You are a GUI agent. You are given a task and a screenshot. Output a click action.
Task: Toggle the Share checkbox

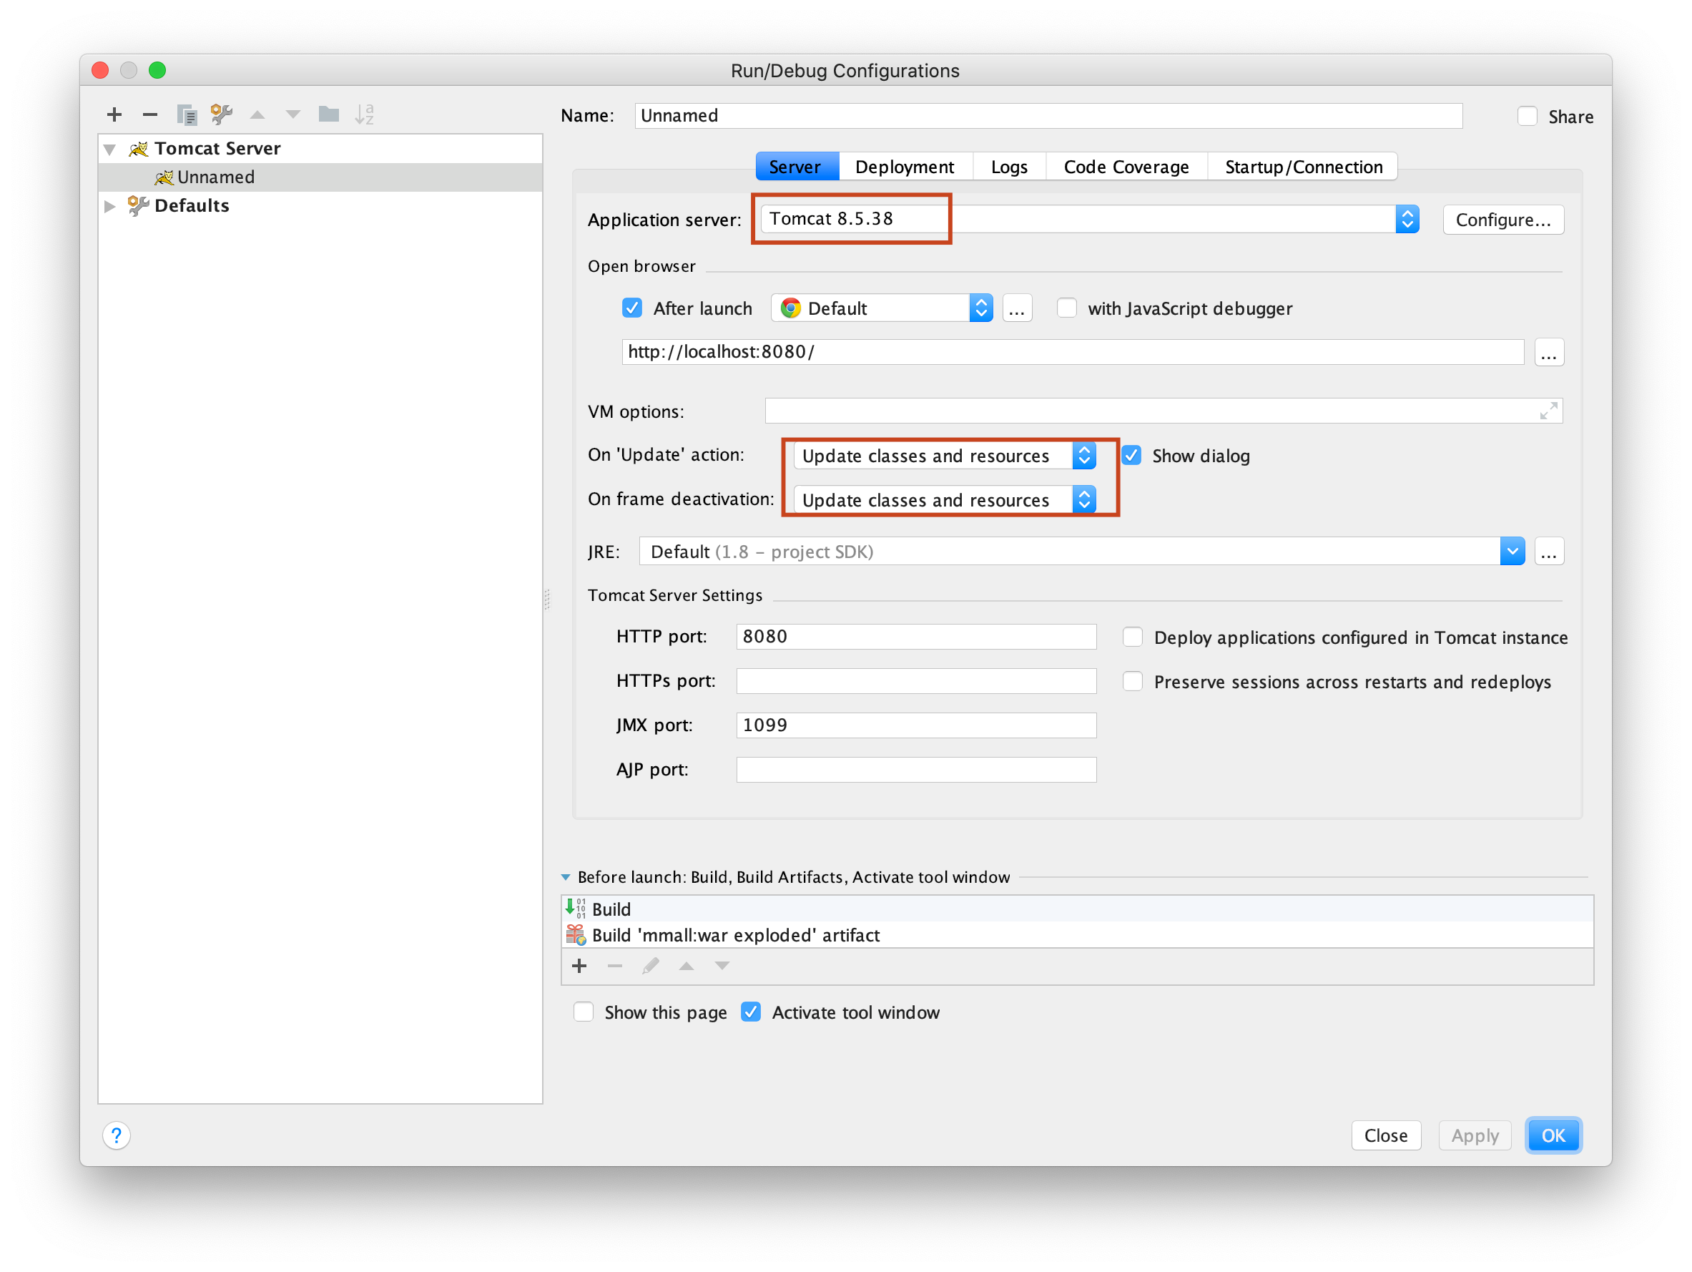point(1527,117)
